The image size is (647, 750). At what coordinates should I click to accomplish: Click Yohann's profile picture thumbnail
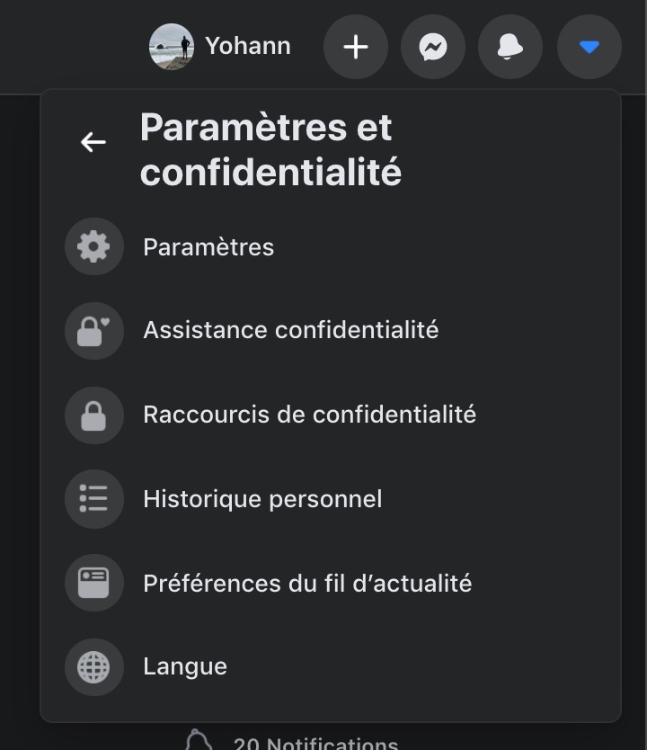[172, 46]
